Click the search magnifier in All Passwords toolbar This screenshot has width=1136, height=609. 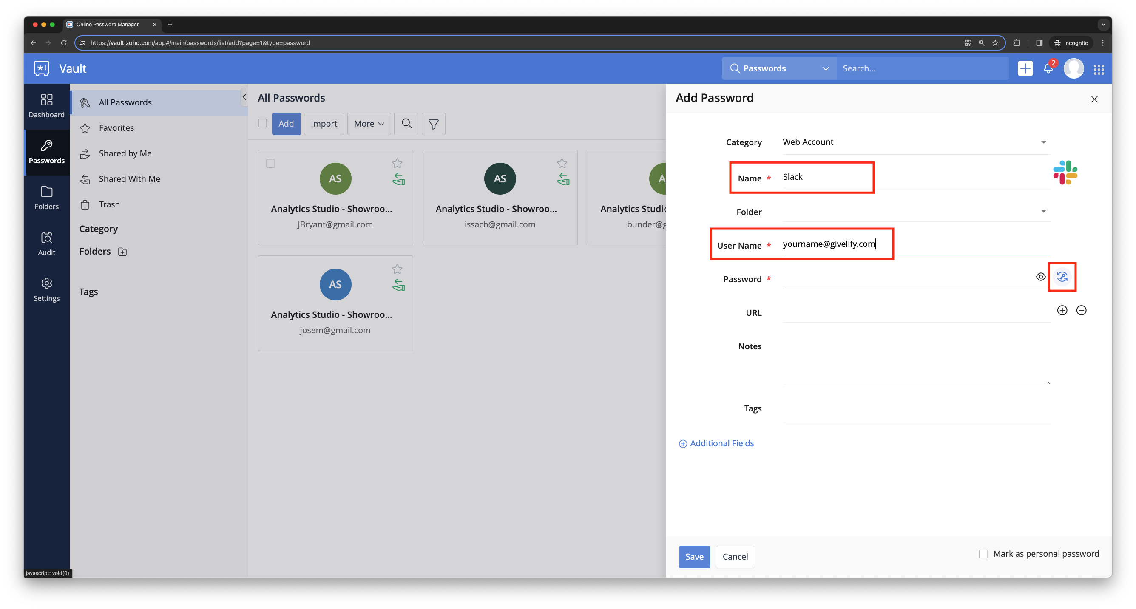click(x=406, y=123)
